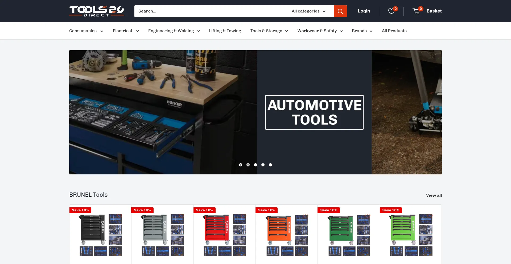This screenshot has height=264, width=511.
Task: Click the Automotive Tools hero banner
Action: [256, 112]
